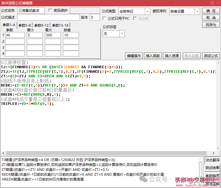
Task: Click the empty parameter 2 name field
Action: coord(15,42)
